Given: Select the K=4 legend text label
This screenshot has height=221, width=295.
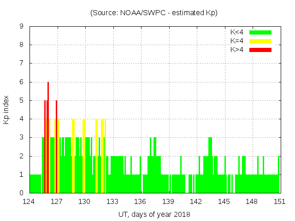Looking at the screenshot, I should [237, 41].
